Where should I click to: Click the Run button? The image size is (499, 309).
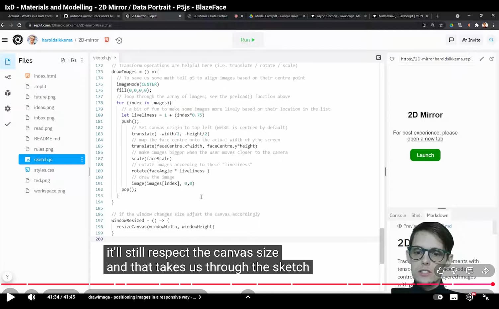tap(248, 40)
